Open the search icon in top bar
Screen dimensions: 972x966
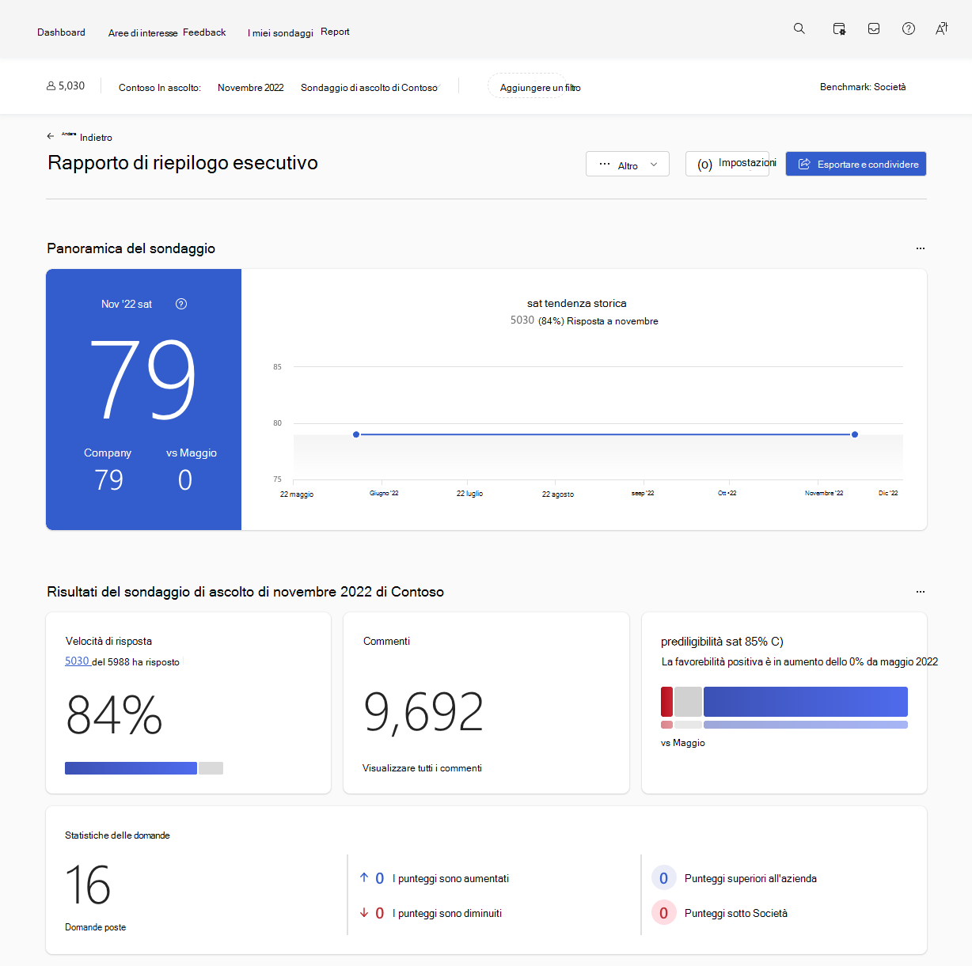[799, 28]
